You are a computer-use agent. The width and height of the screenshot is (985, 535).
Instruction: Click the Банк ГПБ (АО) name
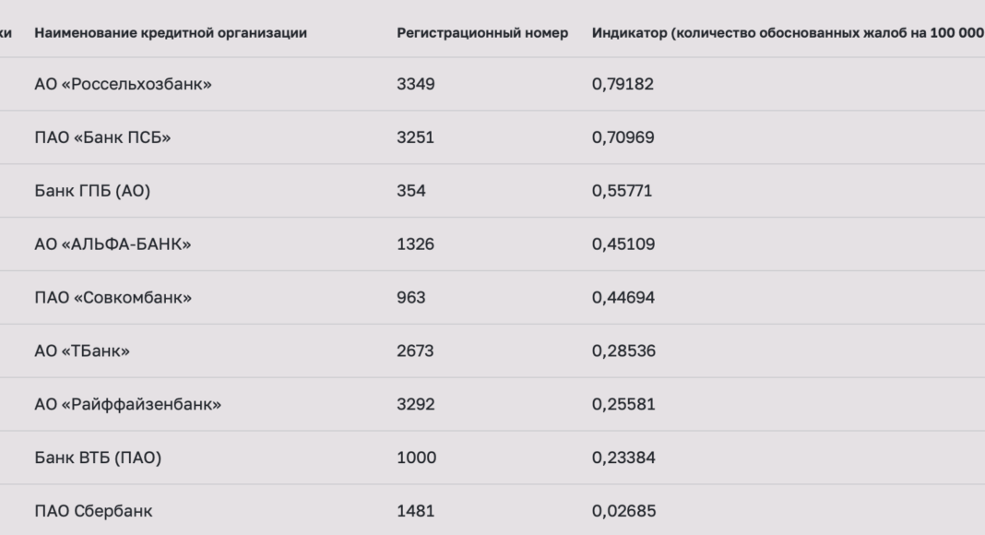(92, 191)
